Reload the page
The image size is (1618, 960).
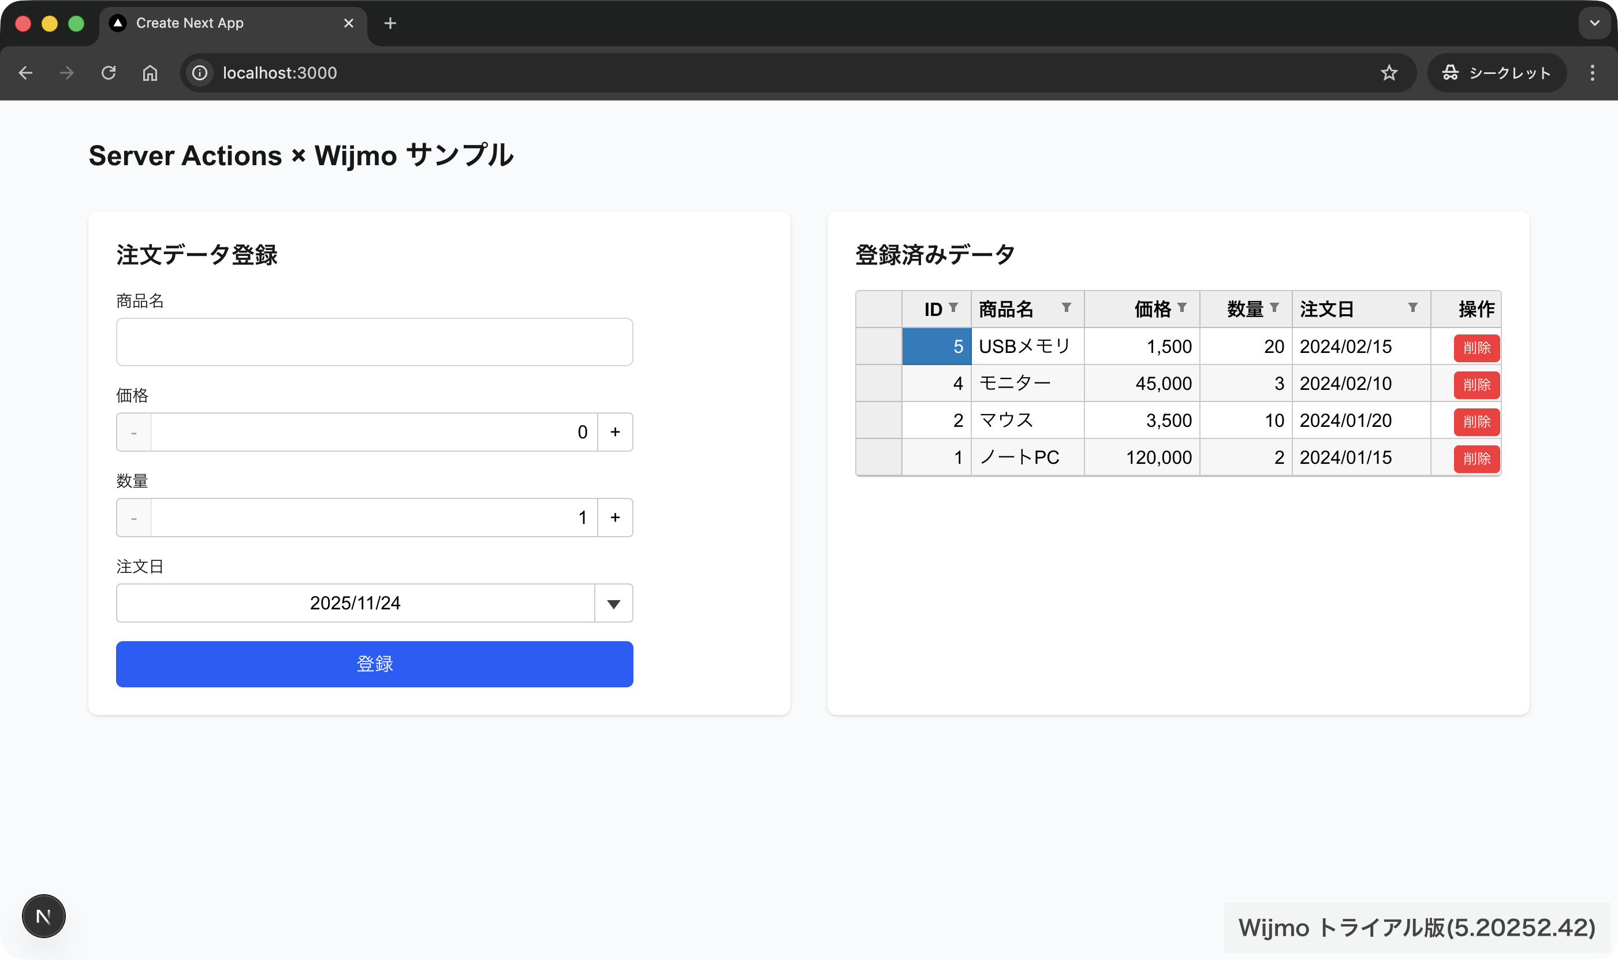pyautogui.click(x=109, y=72)
